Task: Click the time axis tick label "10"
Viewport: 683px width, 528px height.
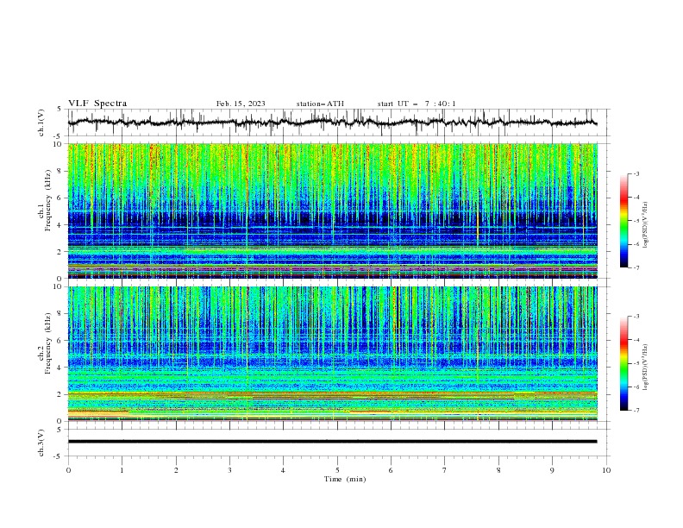Action: (606, 470)
